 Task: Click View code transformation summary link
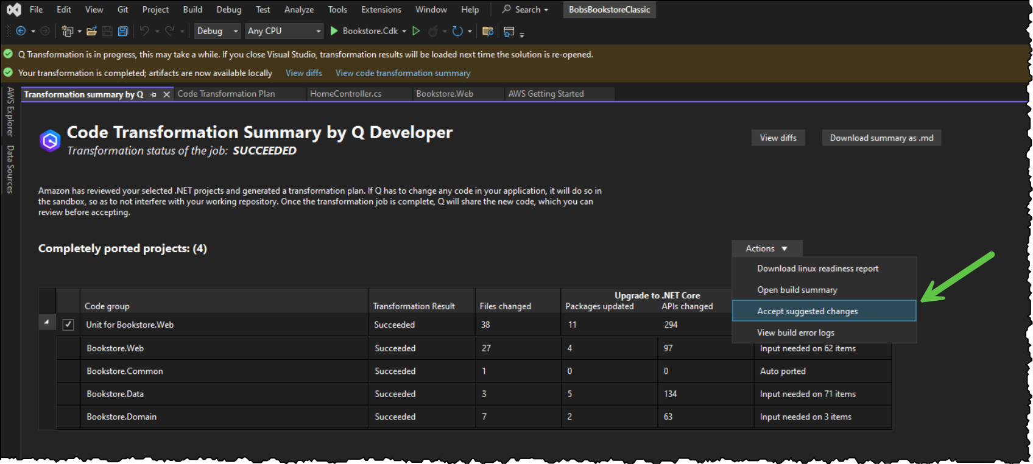tap(403, 73)
